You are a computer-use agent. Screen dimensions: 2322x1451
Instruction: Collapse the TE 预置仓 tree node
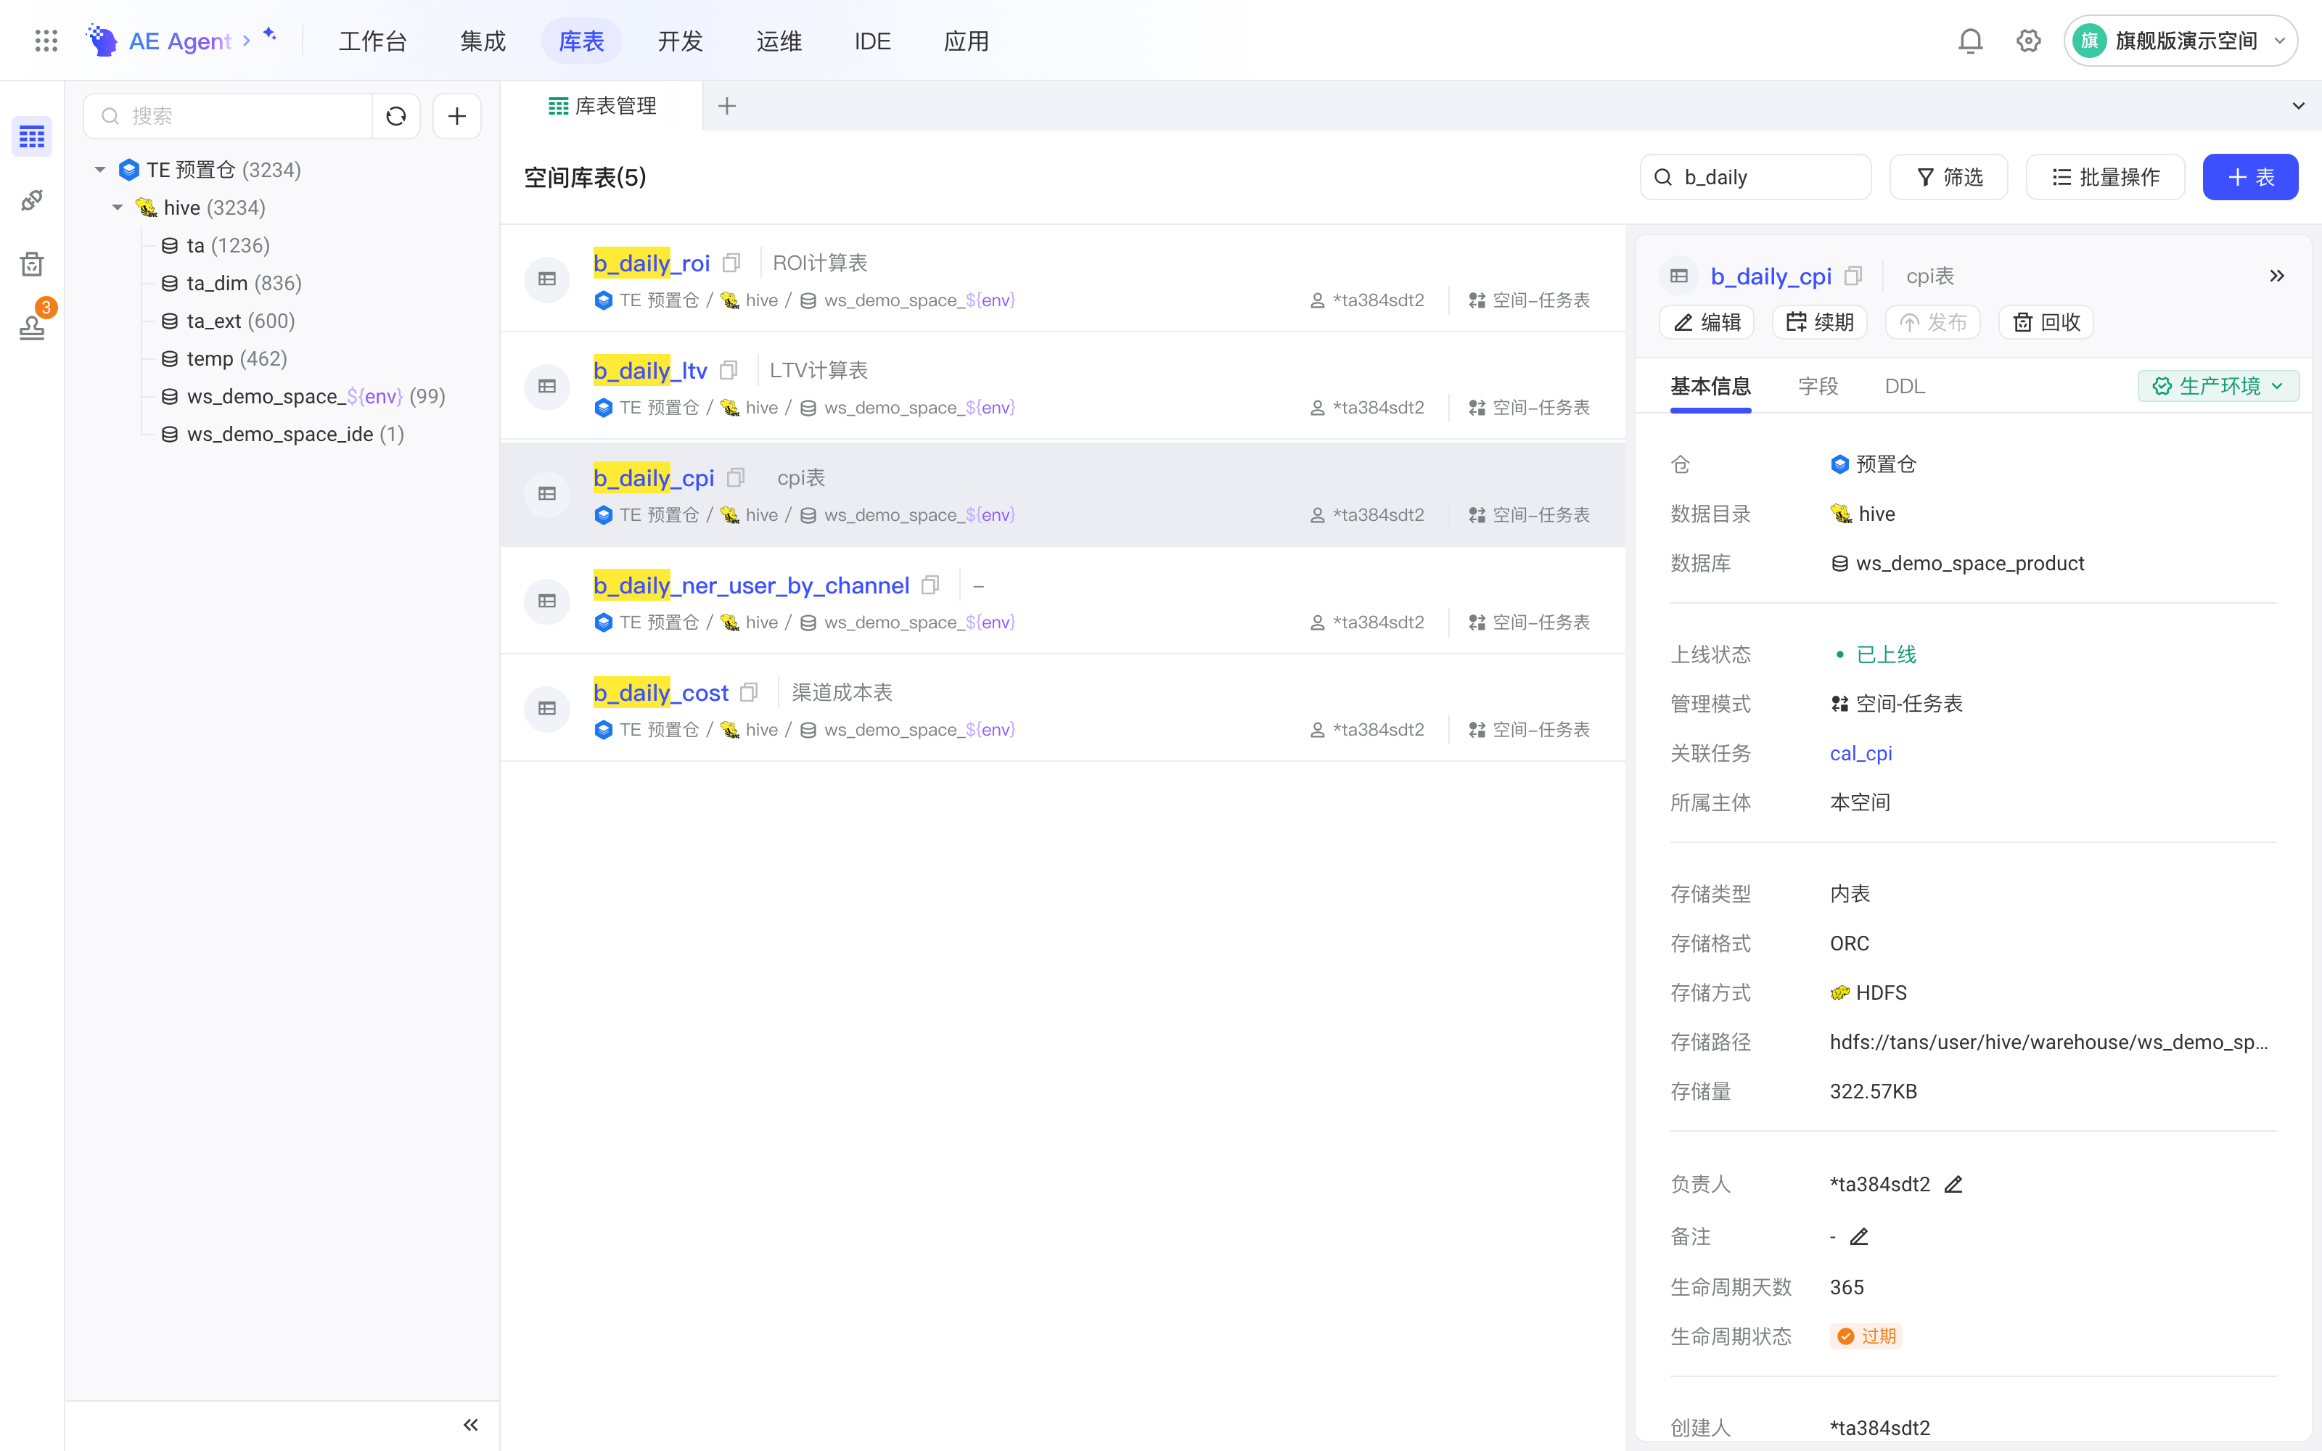click(100, 170)
